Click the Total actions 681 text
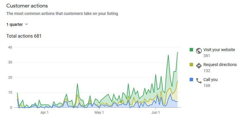This screenshot has width=242, height=118. coord(24,36)
